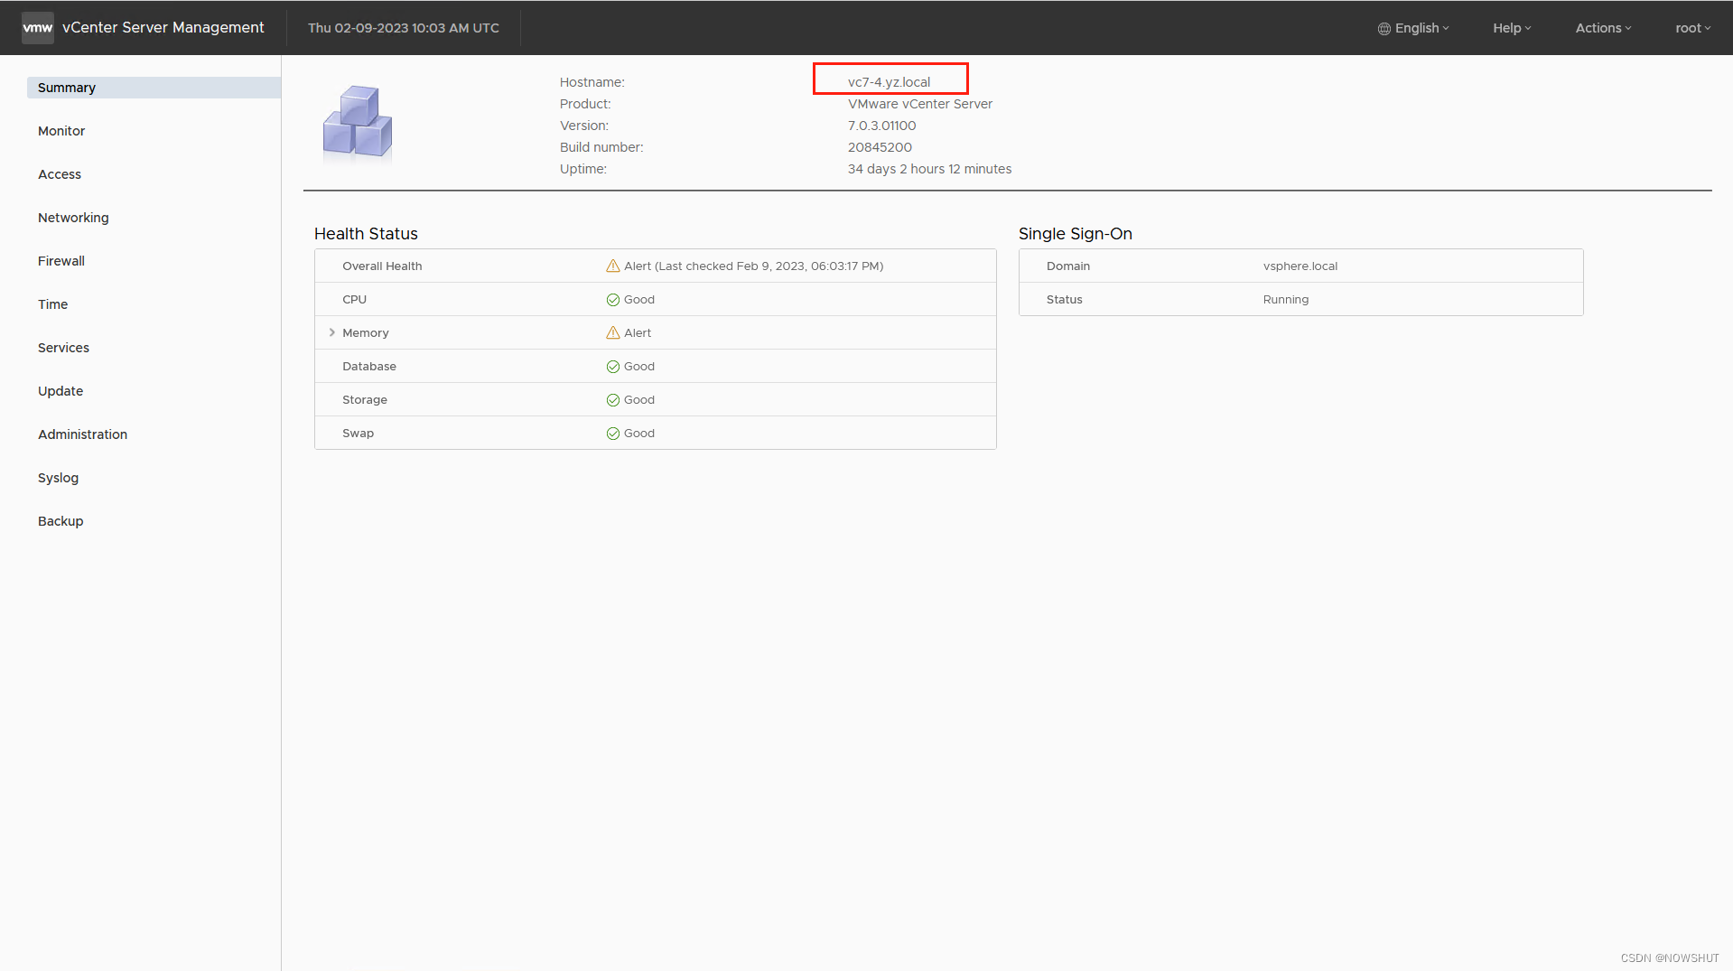Open the Syslog section
1733x971 pixels.
tap(58, 478)
